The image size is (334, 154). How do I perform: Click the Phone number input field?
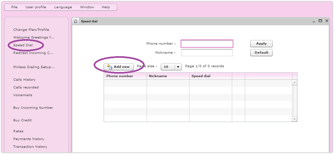coord(207,44)
